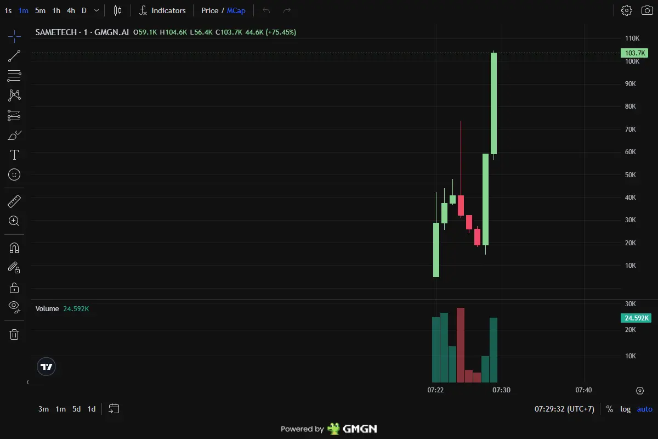The width and height of the screenshot is (658, 439).
Task: Switch to the 1m timeframe in top bar
Action: [24, 10]
